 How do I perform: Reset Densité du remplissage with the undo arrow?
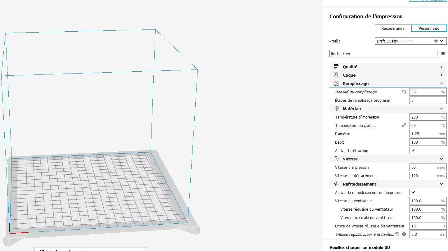(x=404, y=92)
